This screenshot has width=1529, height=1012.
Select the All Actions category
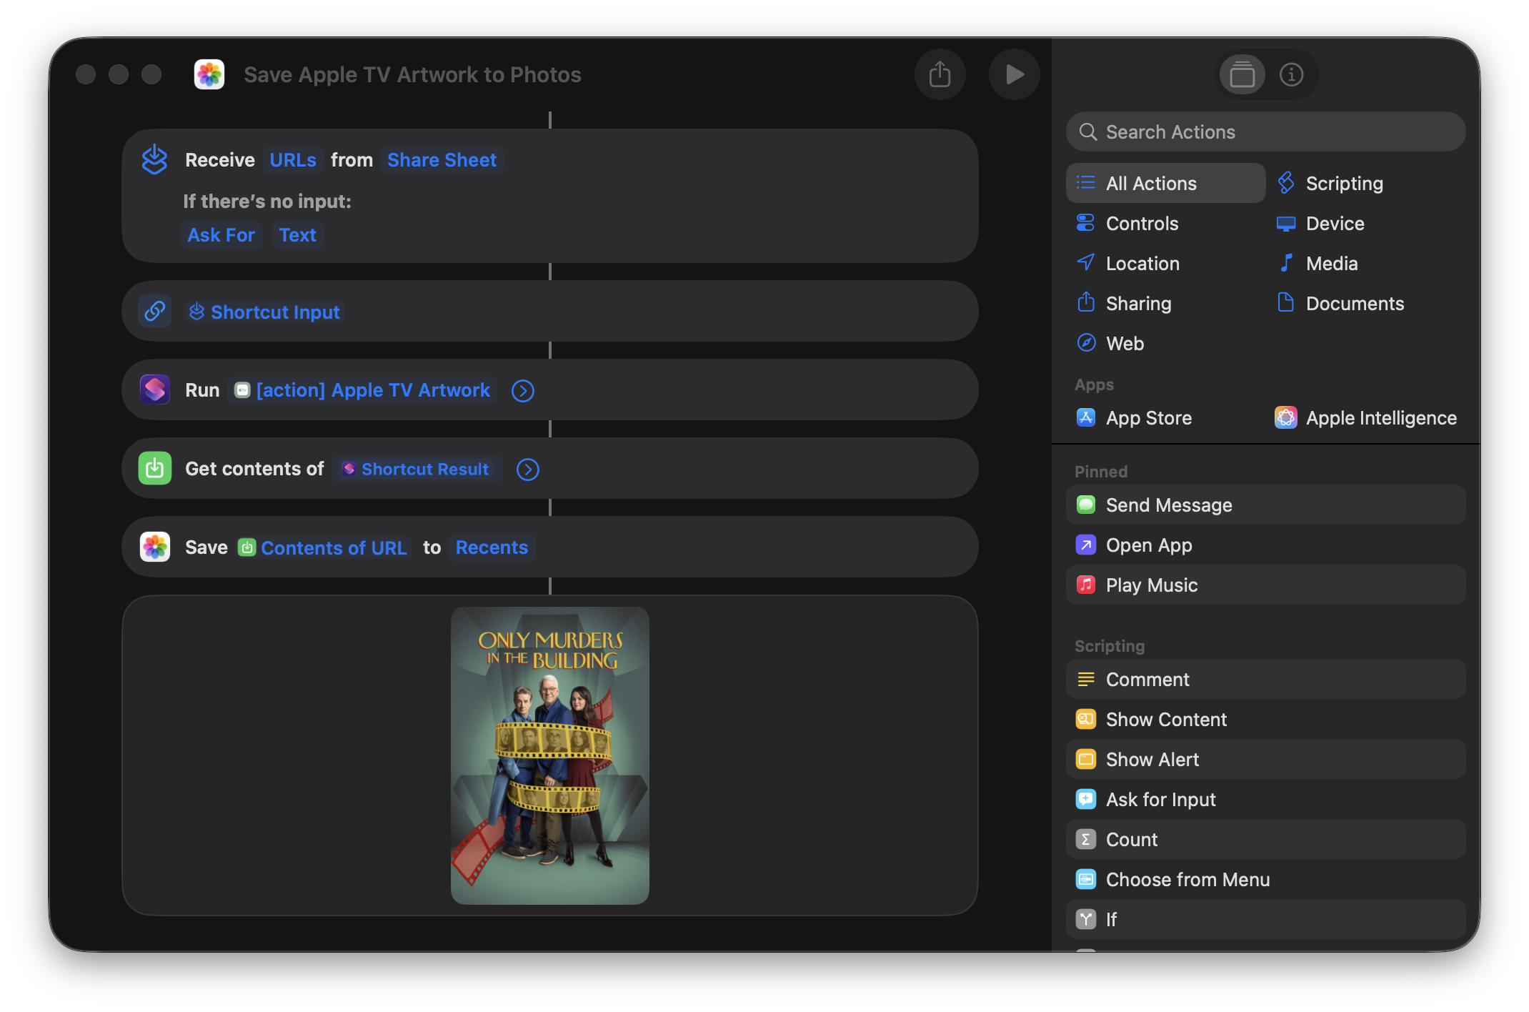pyautogui.click(x=1165, y=183)
